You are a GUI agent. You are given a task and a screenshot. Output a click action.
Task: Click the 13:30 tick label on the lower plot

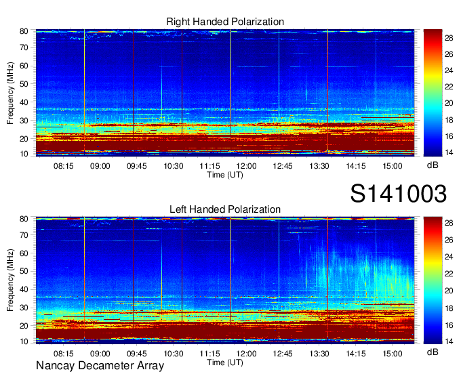[x=319, y=354]
